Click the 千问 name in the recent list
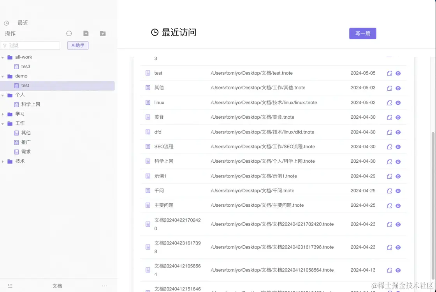The height and width of the screenshot is (292, 436). (159, 190)
